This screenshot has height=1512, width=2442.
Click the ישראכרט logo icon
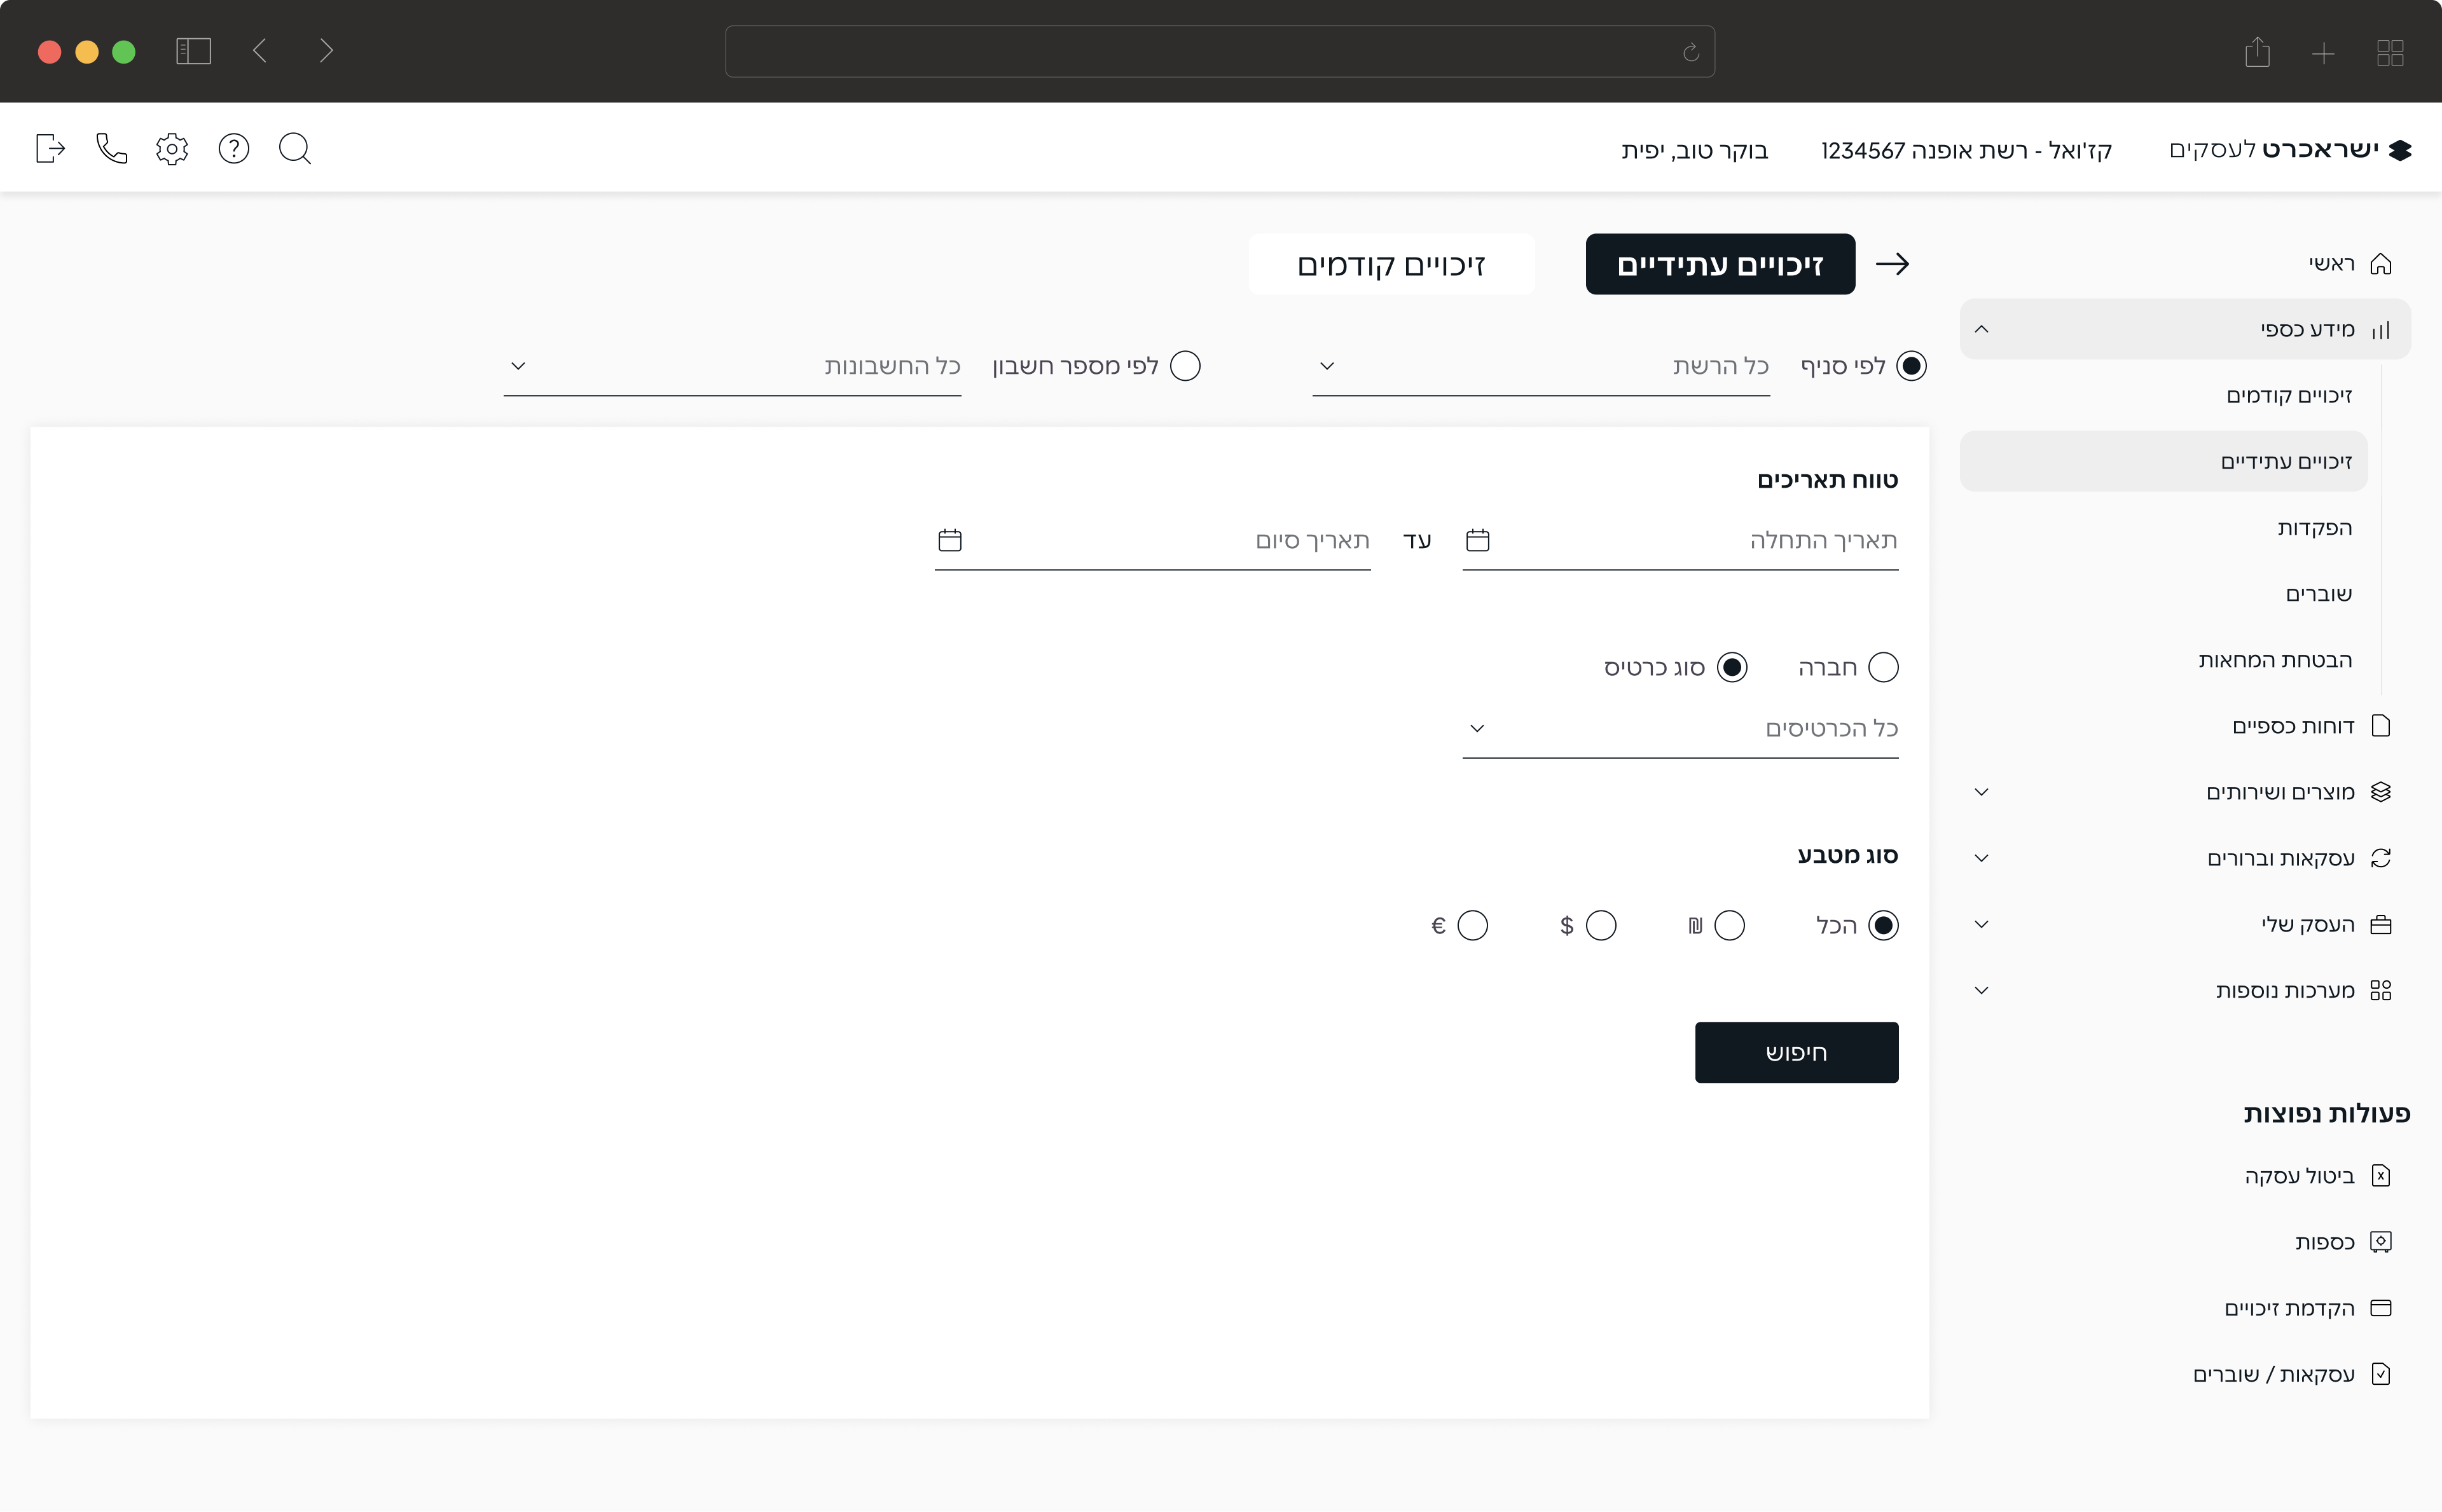click(2400, 150)
